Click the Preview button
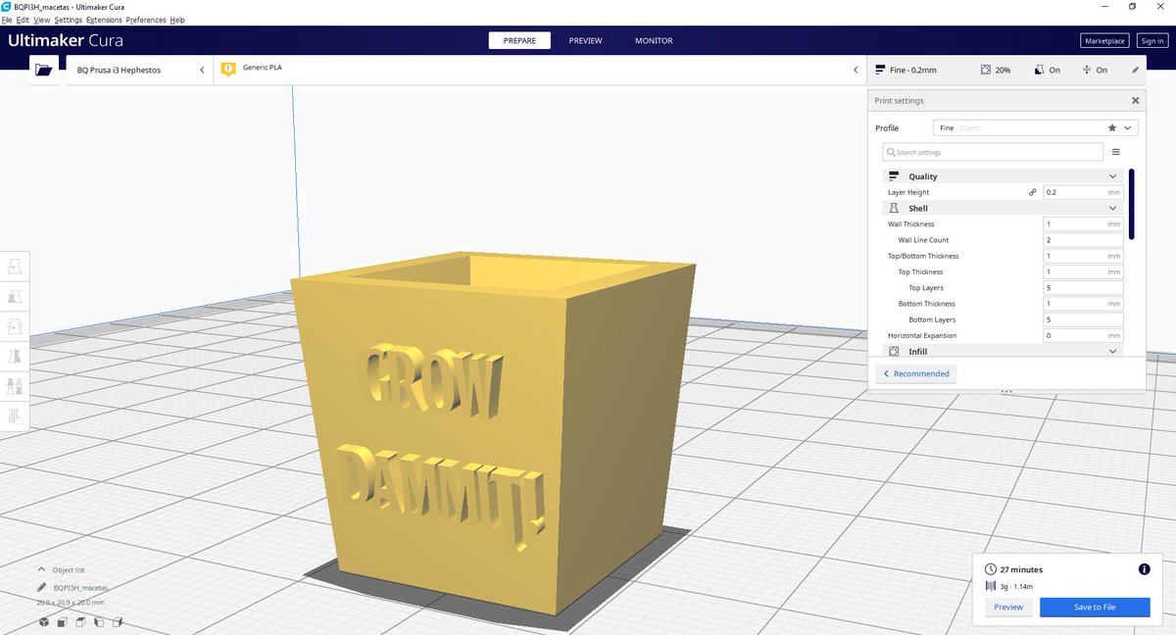 tap(1008, 608)
